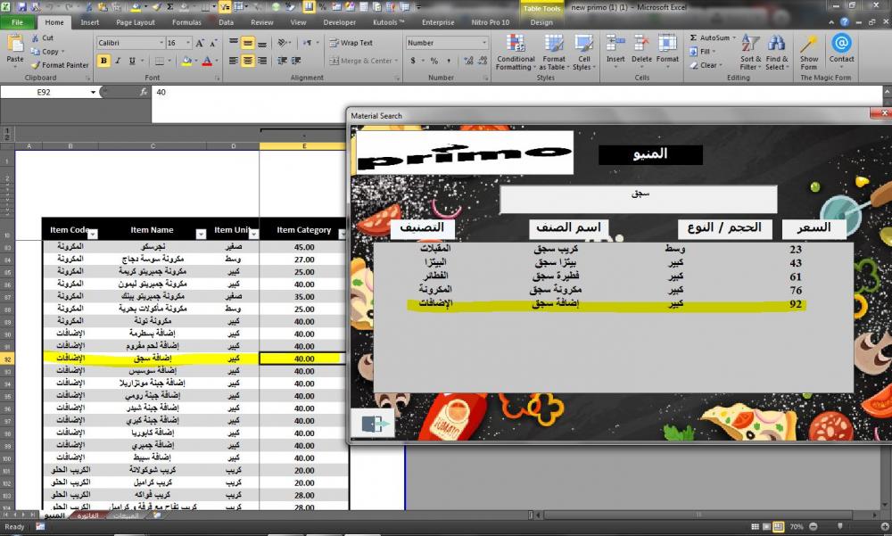Click the Paste icon in Clipboard group
Image resolution: width=892 pixels, height=536 pixels.
pos(15,45)
